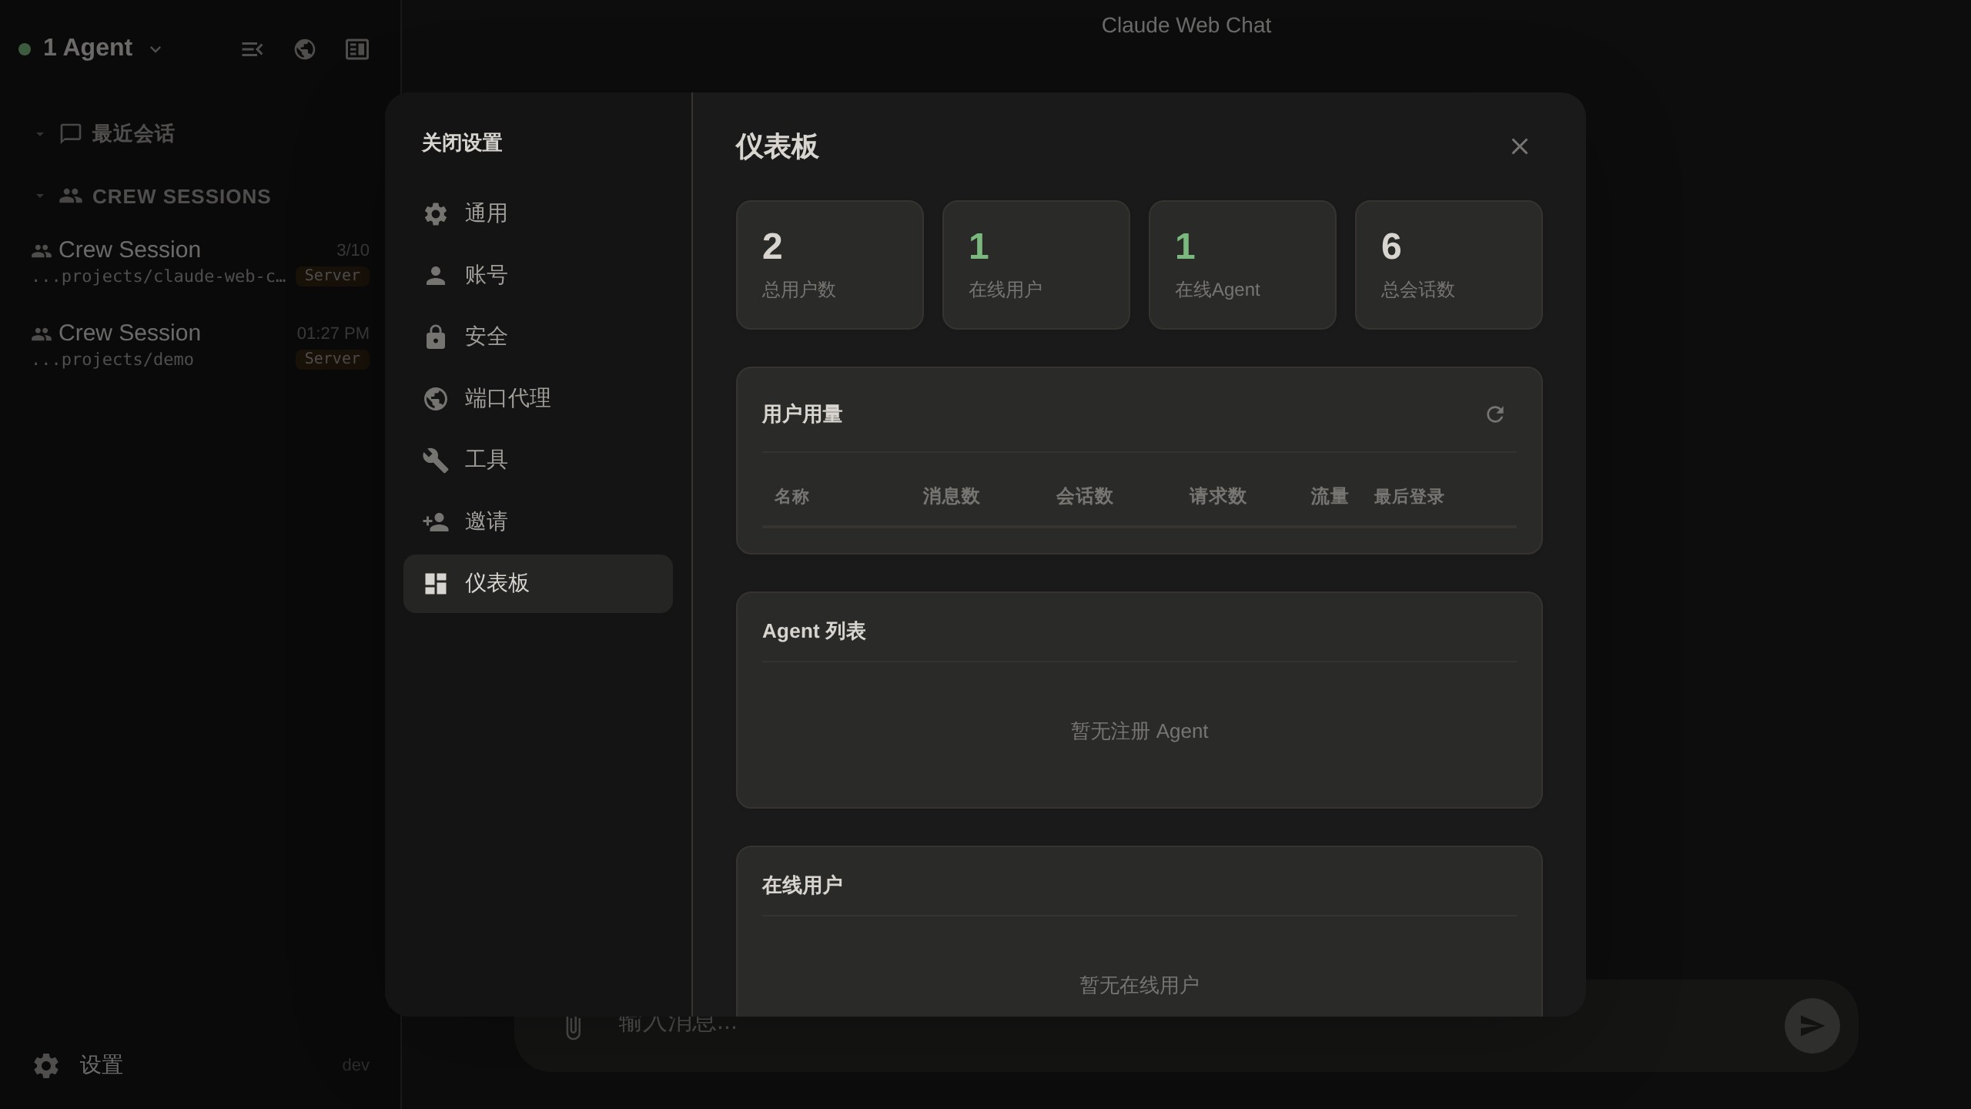Switch to 账号 settings section

(484, 275)
